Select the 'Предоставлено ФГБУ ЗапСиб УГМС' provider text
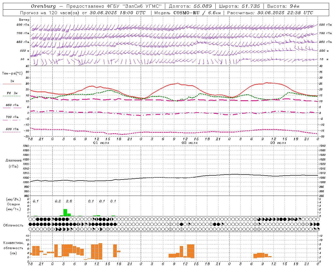Screen dimensions: 333x266 click(x=114, y=6)
